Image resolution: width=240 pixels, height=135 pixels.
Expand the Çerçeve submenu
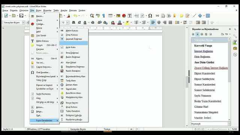point(44,49)
